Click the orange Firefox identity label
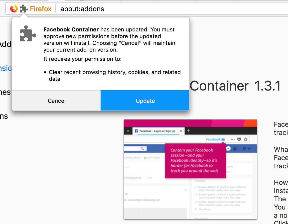 click(x=41, y=9)
